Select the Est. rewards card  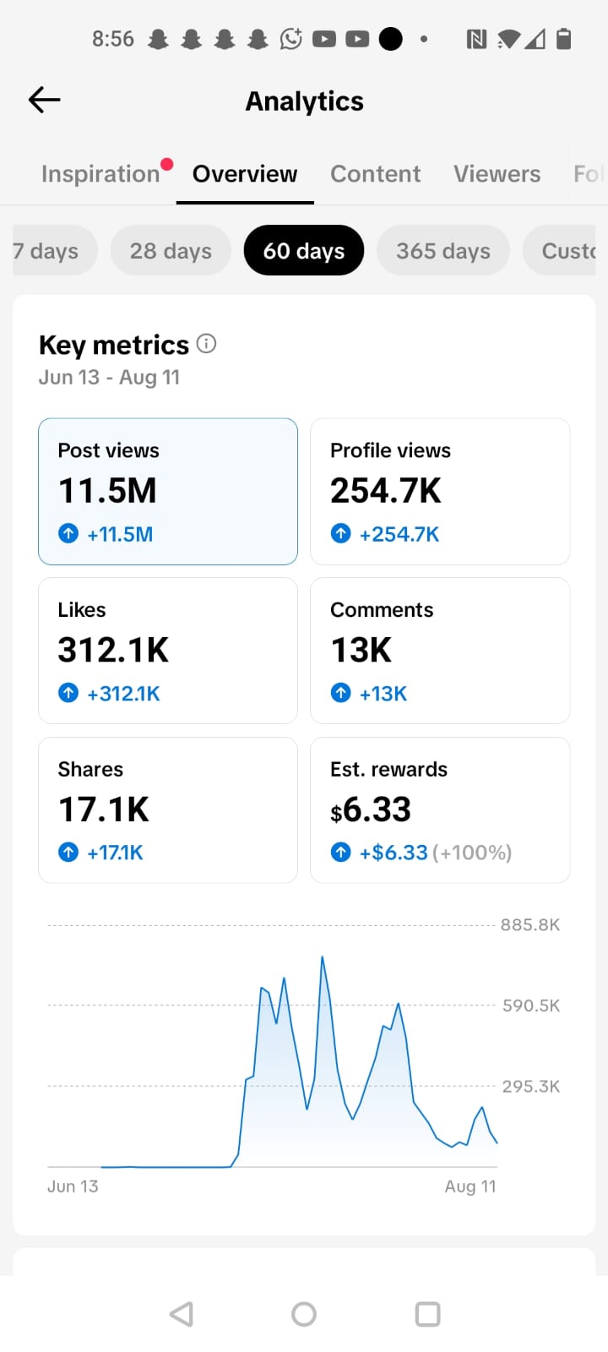[440, 810]
